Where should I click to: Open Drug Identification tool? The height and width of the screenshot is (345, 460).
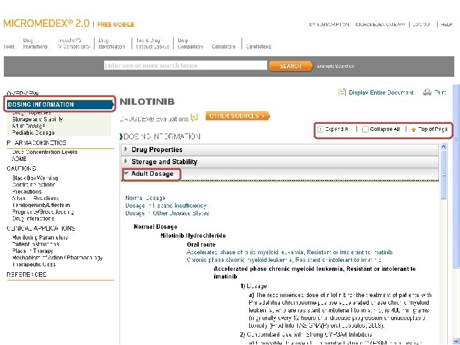[111, 43]
